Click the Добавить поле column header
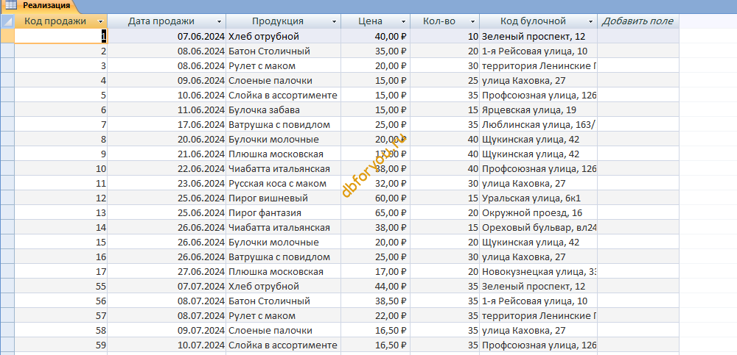 pyautogui.click(x=638, y=21)
